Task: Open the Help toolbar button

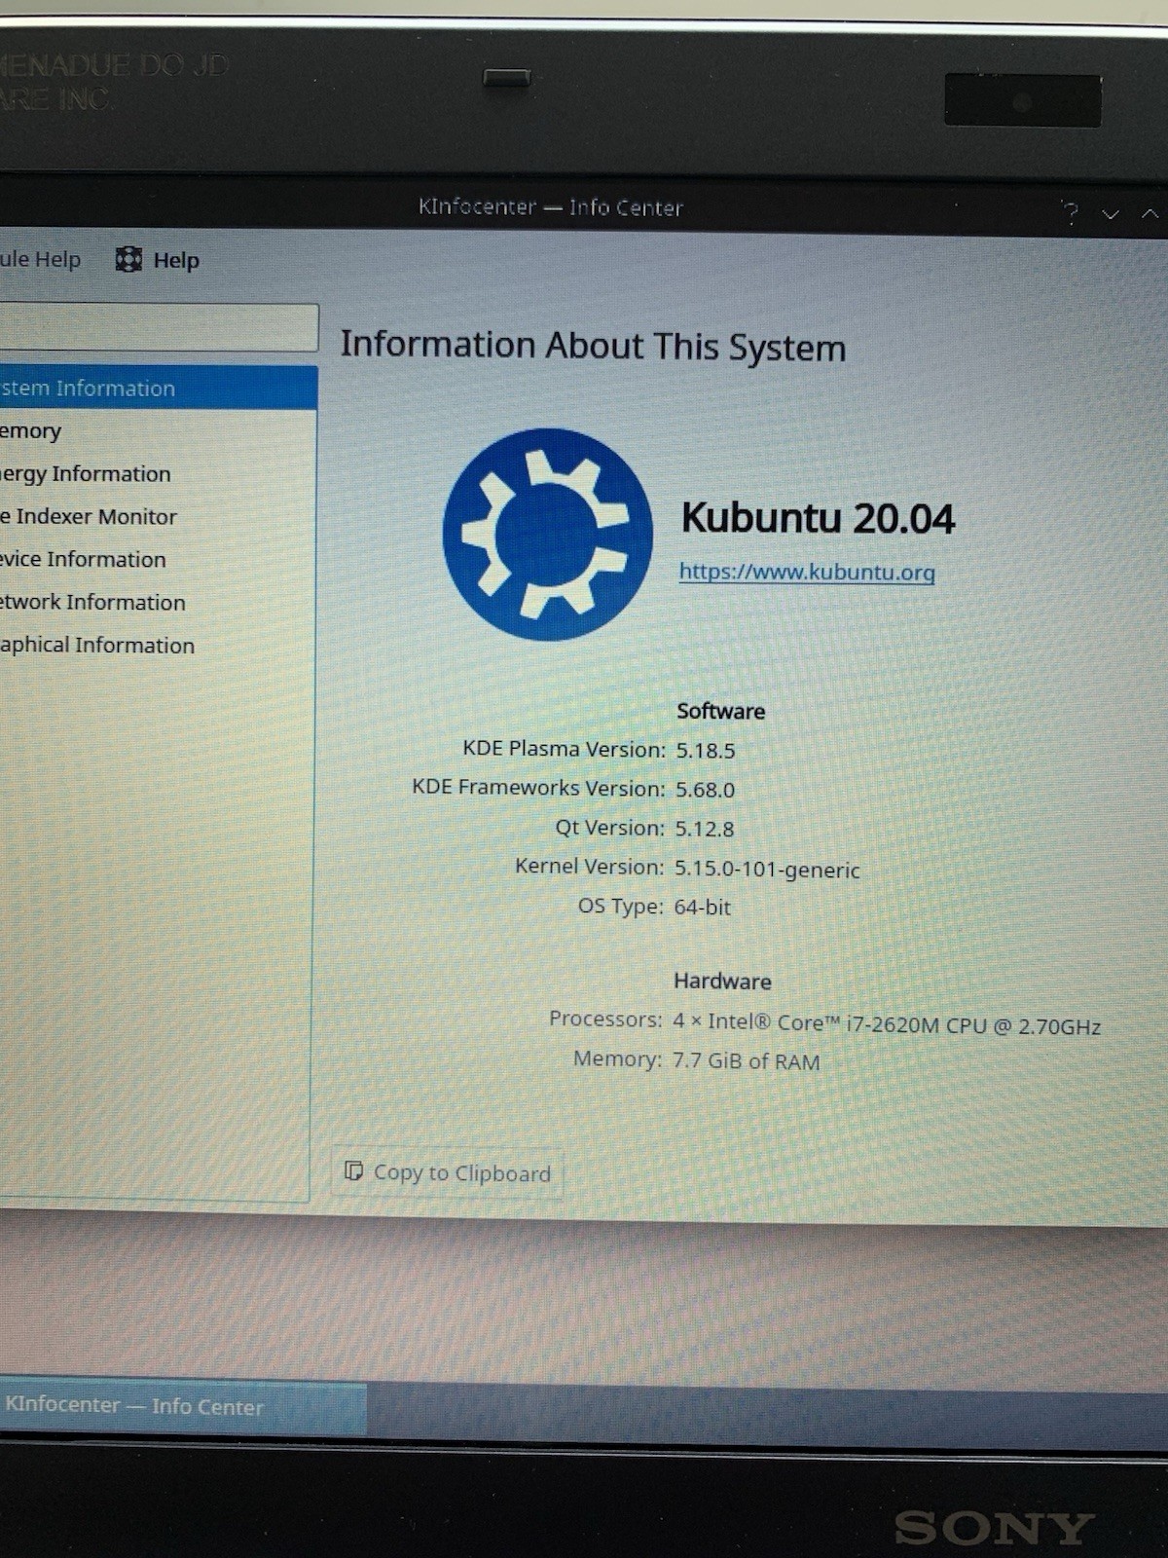Action: pos(158,260)
